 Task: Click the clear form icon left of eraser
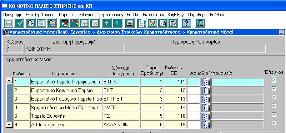tap(64, 23)
